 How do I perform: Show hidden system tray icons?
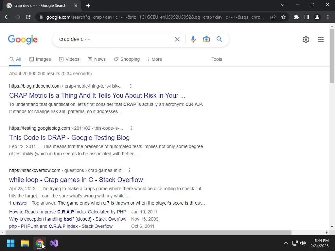tap(286, 243)
